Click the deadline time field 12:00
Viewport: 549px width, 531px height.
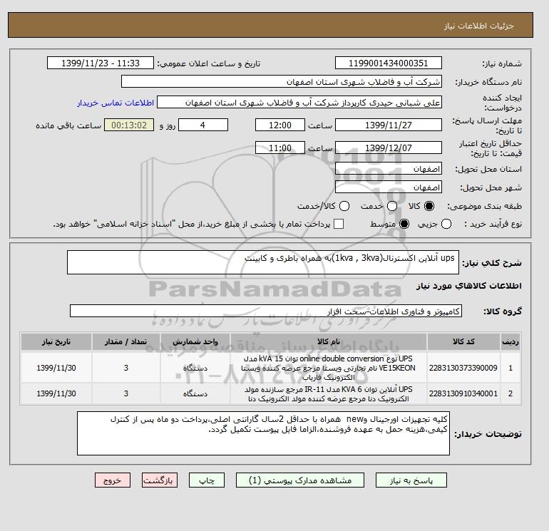pyautogui.click(x=280, y=125)
